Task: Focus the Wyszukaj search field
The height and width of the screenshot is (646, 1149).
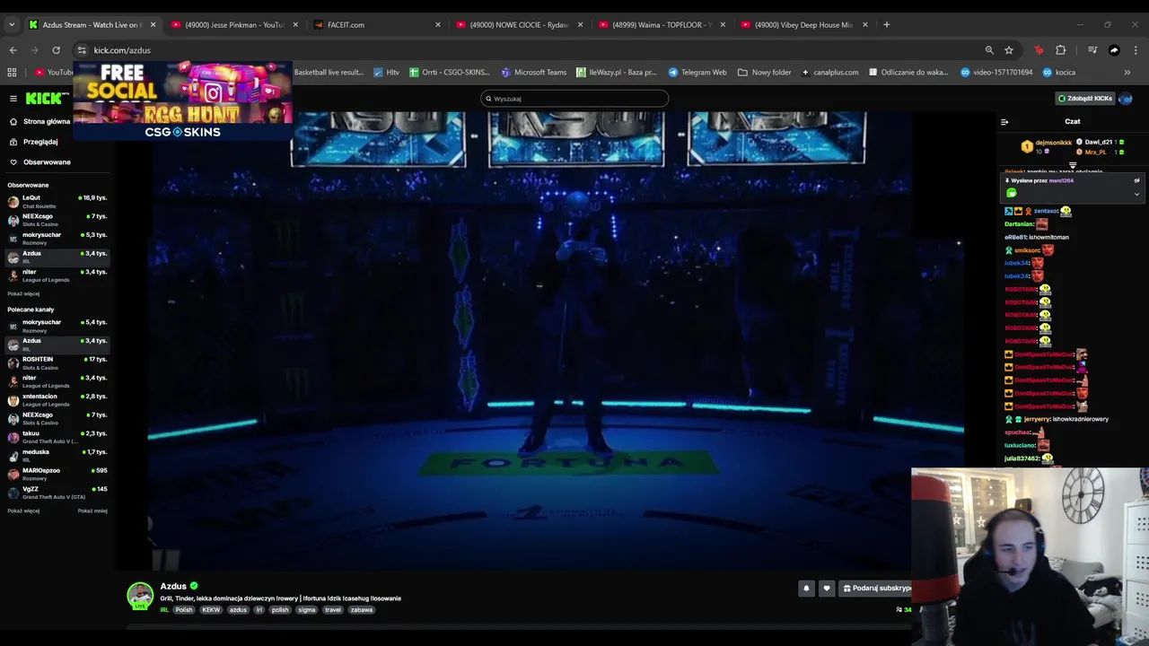Action: [x=574, y=99]
